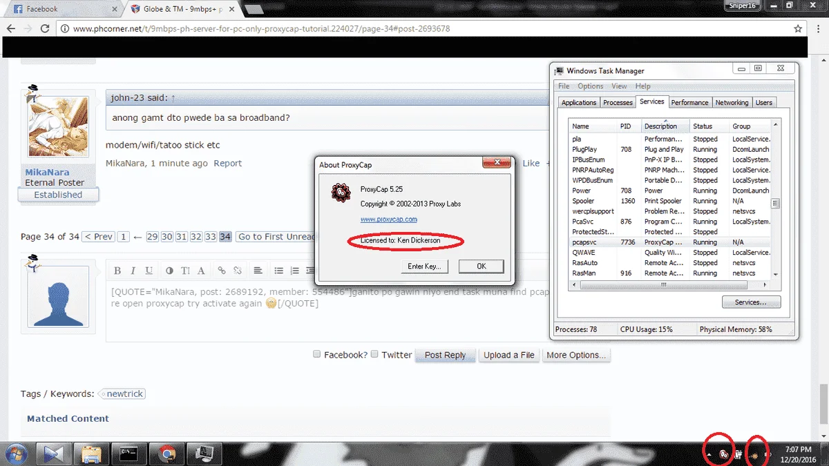Screen dimensions: 829x466
Task: Open the Windows Start menu
Action: [x=16, y=454]
